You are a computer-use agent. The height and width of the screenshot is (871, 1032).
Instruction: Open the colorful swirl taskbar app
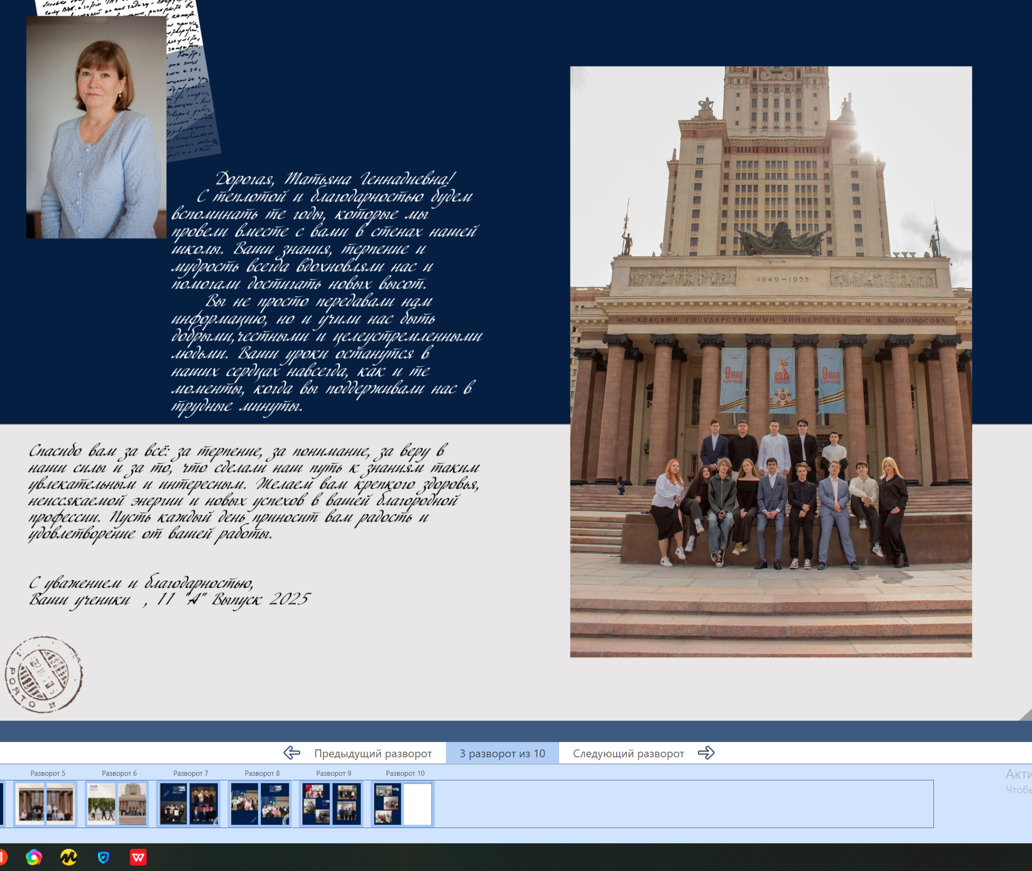click(x=34, y=857)
